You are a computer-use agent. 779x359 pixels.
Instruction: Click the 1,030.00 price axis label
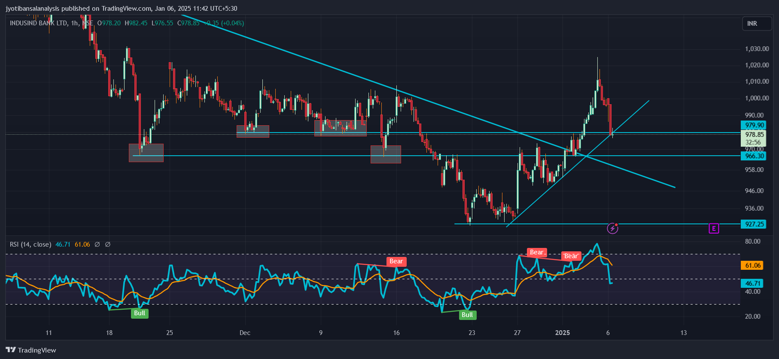click(757, 49)
